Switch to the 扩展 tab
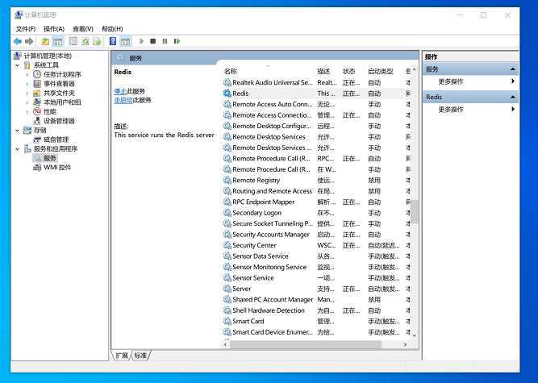Screen dimensions: 538x383 coord(122,356)
